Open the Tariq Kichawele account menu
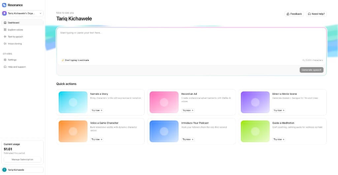This screenshot has width=338, height=175. (x=22, y=170)
